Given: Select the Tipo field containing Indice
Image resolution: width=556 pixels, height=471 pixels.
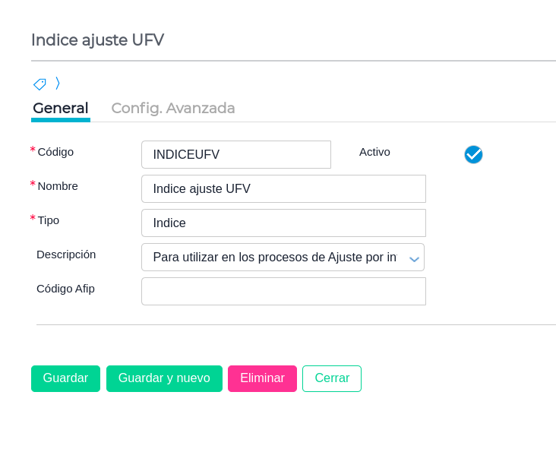Looking at the screenshot, I should (x=283, y=223).
